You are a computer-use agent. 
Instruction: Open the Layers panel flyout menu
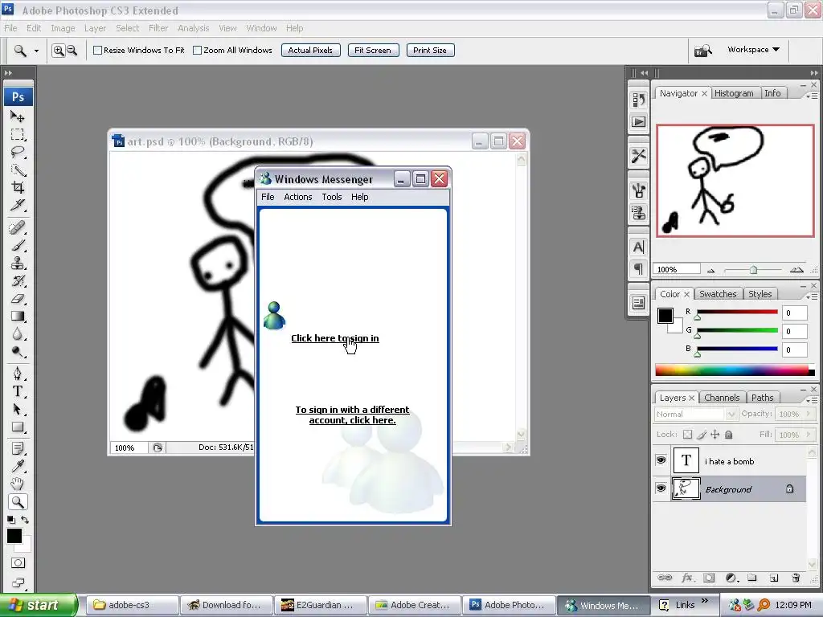point(812,400)
